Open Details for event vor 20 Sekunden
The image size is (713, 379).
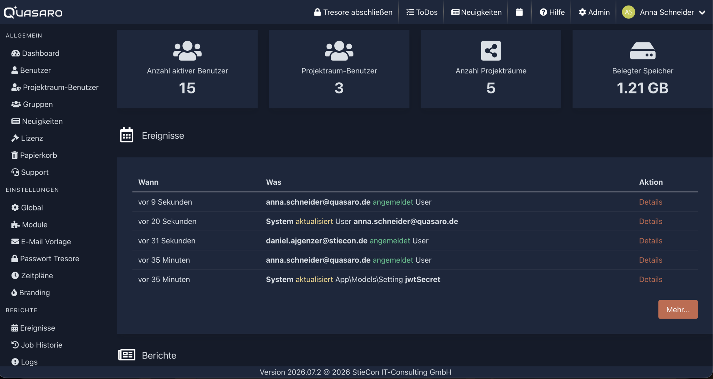pos(651,222)
